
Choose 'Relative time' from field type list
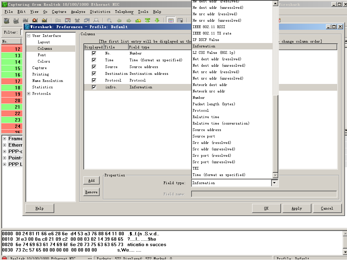[x=232, y=117]
